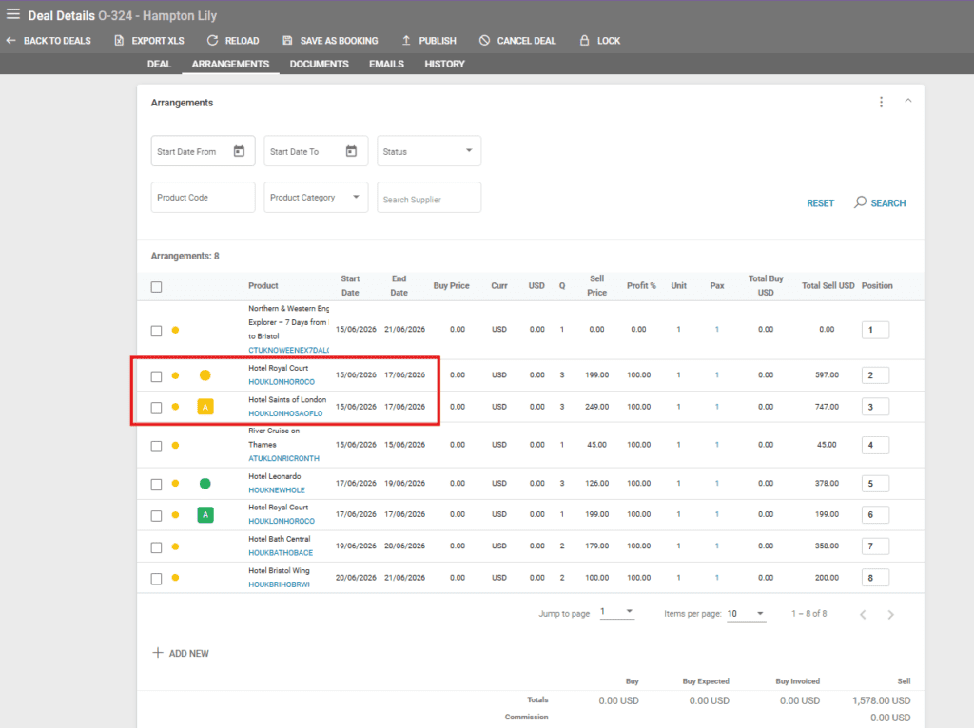Open the Status dropdown filter
Screen dimensions: 974x728
pos(429,151)
